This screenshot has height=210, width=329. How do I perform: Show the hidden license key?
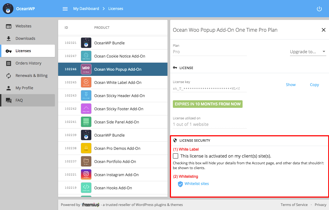click(290, 85)
